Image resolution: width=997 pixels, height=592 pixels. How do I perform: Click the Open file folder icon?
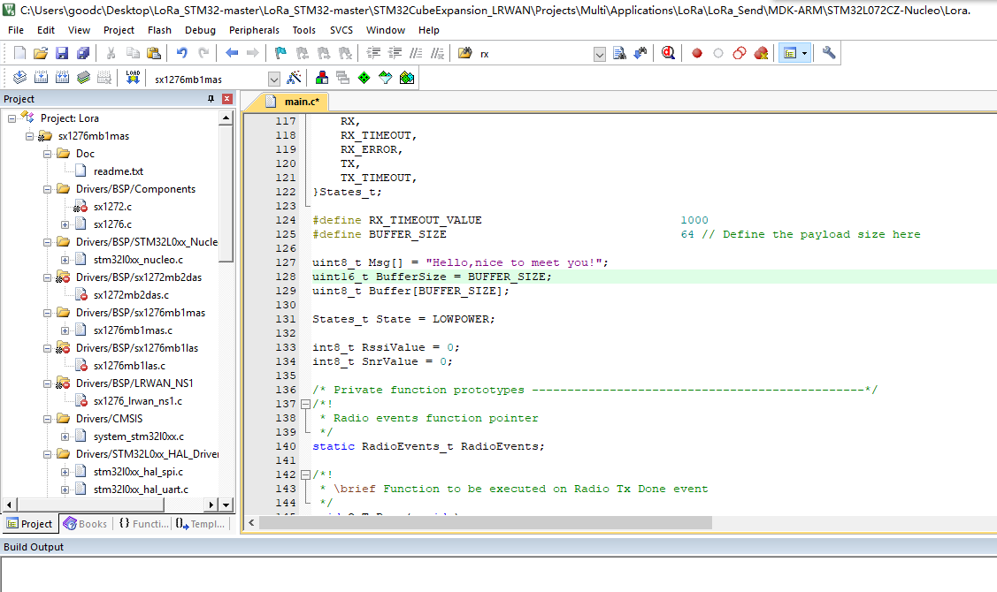coord(40,53)
